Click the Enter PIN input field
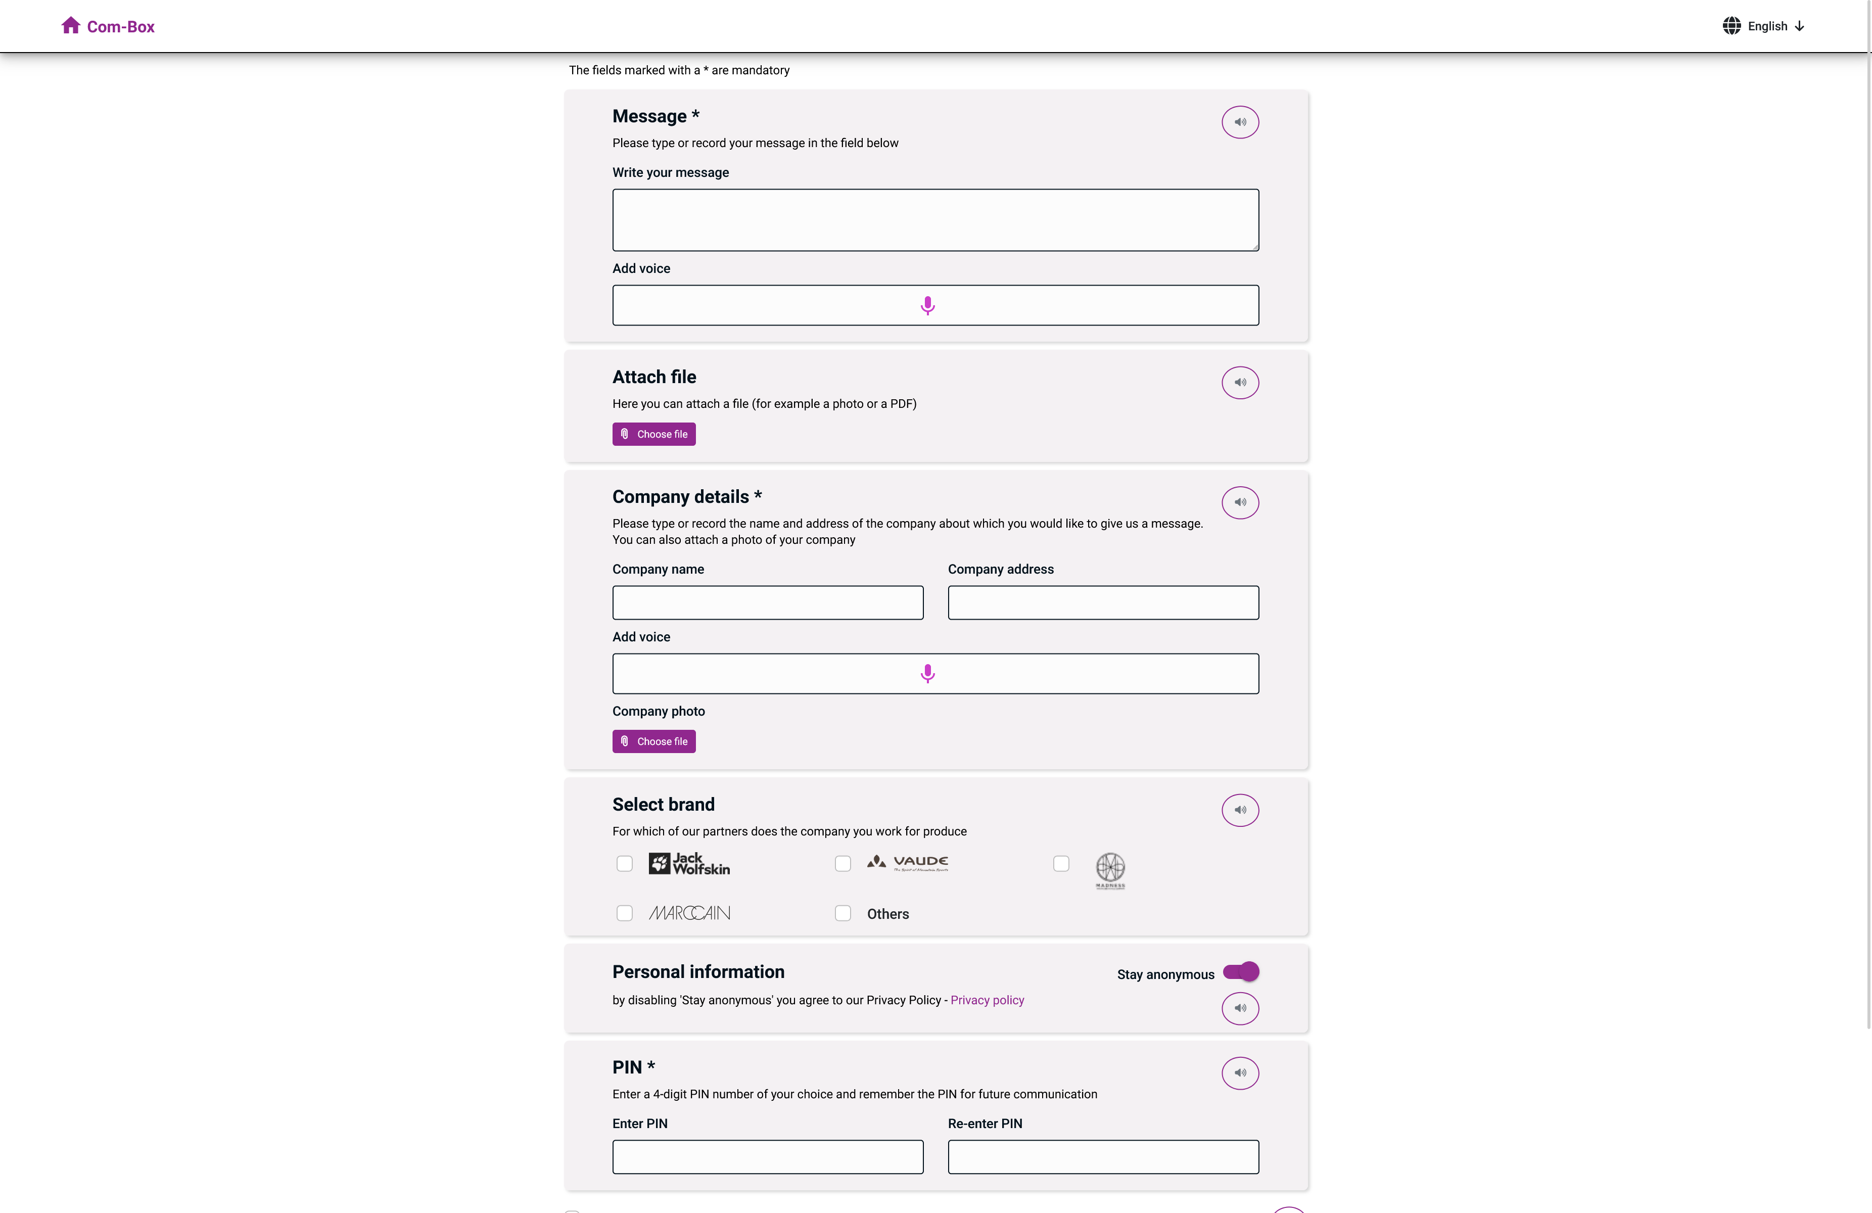The image size is (1872, 1213). [x=767, y=1156]
